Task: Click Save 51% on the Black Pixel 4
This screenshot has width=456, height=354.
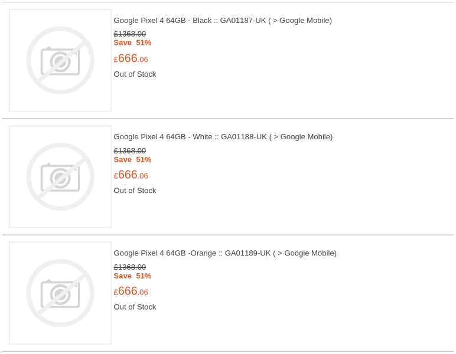Action: pyautogui.click(x=132, y=42)
